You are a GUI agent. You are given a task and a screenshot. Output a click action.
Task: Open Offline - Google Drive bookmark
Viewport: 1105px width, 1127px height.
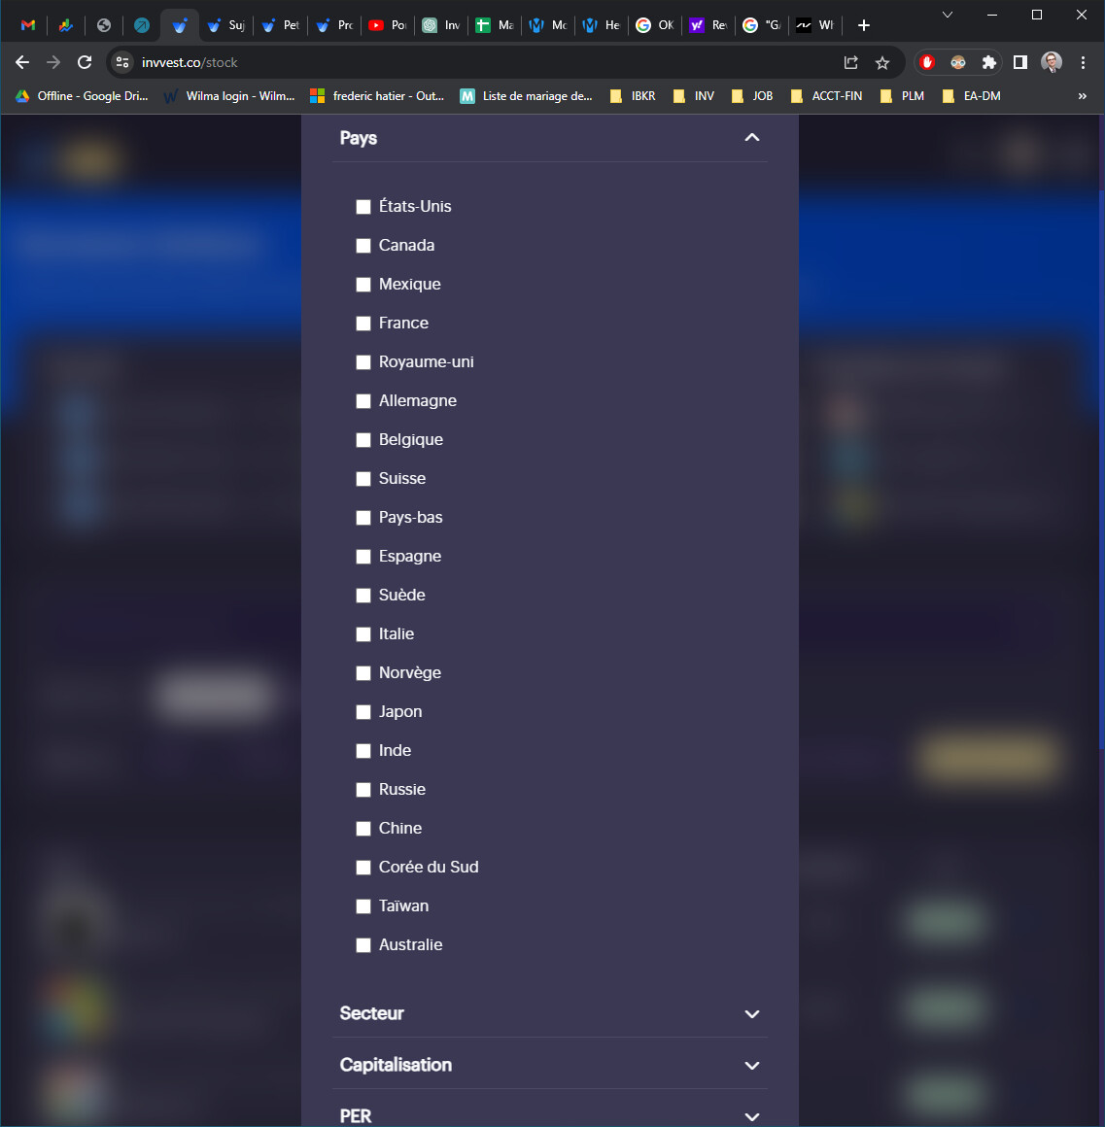(x=82, y=96)
